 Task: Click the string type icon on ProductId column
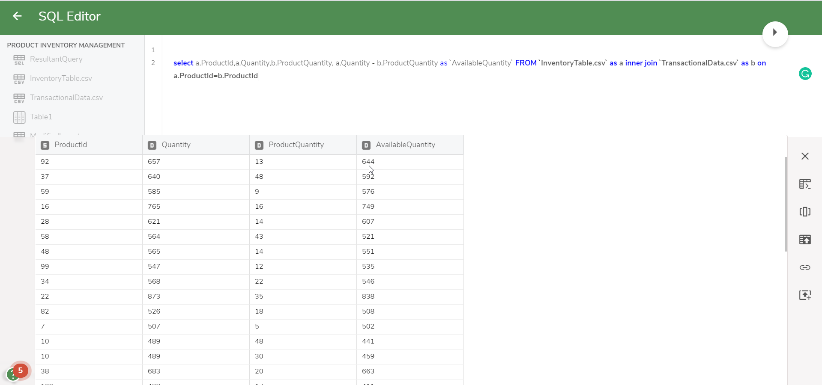point(45,145)
